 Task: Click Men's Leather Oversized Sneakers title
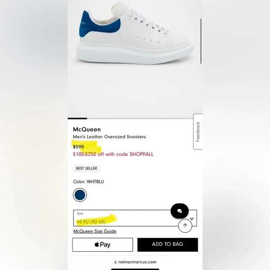tap(109, 137)
